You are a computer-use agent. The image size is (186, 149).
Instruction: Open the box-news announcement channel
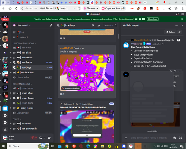[x=32, y=48]
